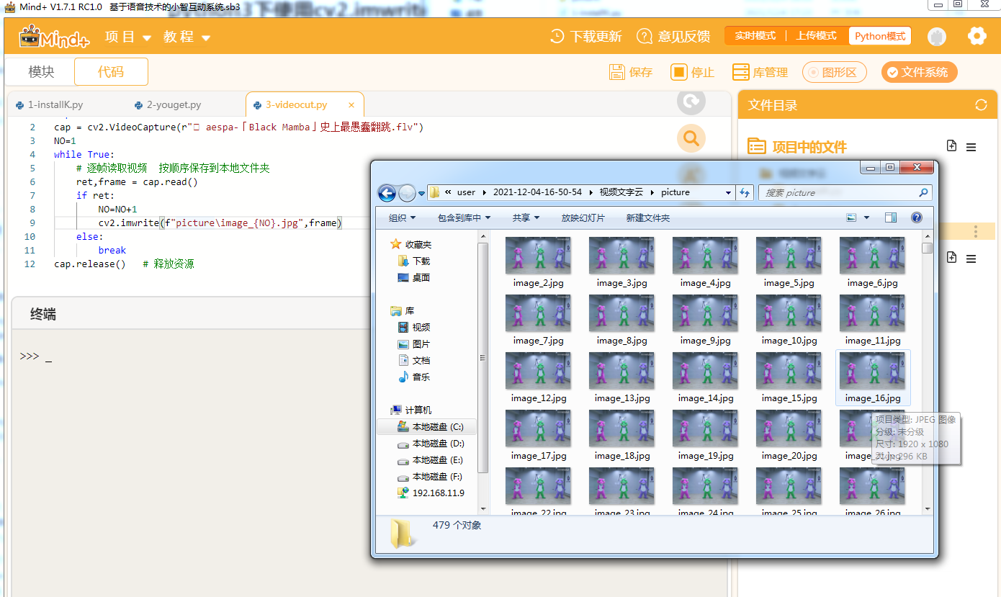Viewport: 1001px width, 597px height.
Task: Select image_2.jpg thumbnail
Action: pos(539,263)
